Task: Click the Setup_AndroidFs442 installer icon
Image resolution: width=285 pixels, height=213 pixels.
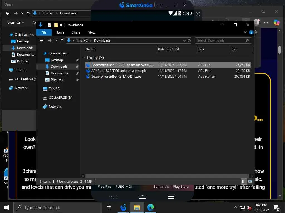Action: [x=88, y=77]
